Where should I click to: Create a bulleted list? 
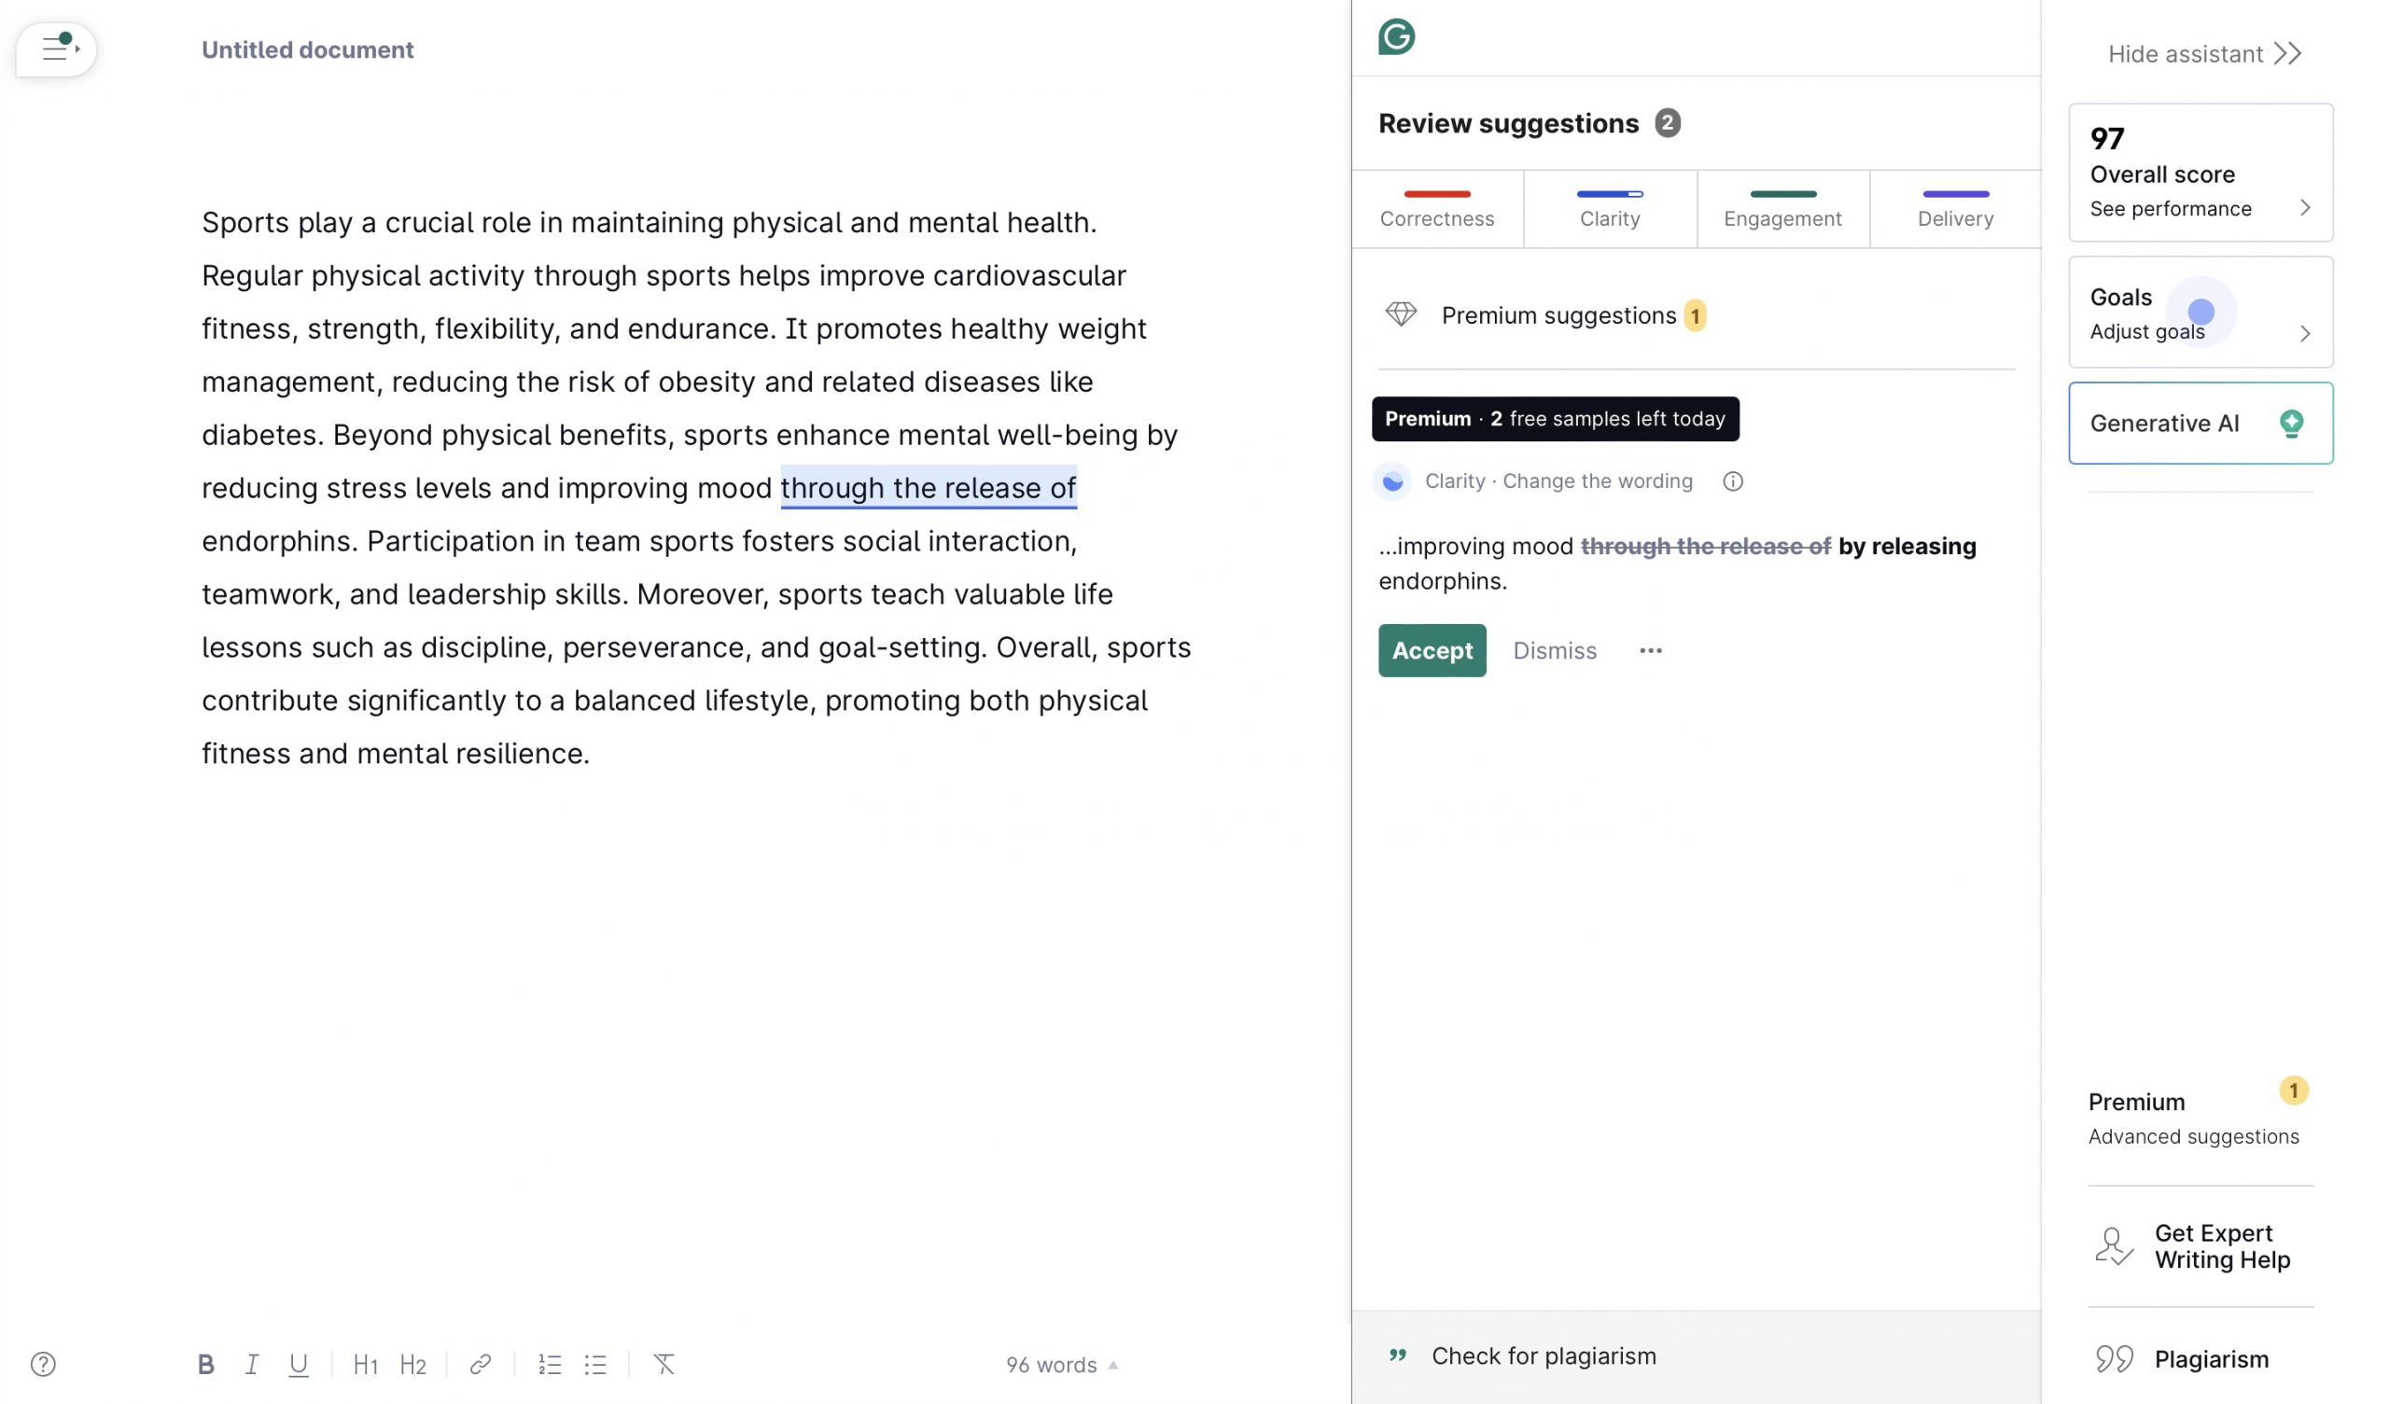pyautogui.click(x=596, y=1364)
